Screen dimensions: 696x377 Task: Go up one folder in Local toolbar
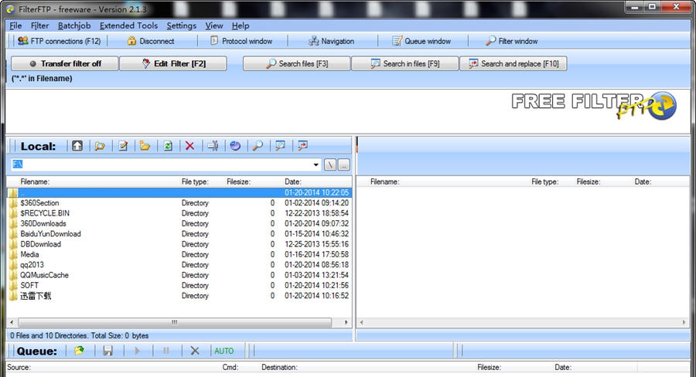[x=77, y=145]
